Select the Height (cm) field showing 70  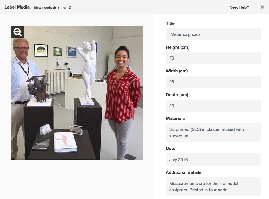coord(213,58)
